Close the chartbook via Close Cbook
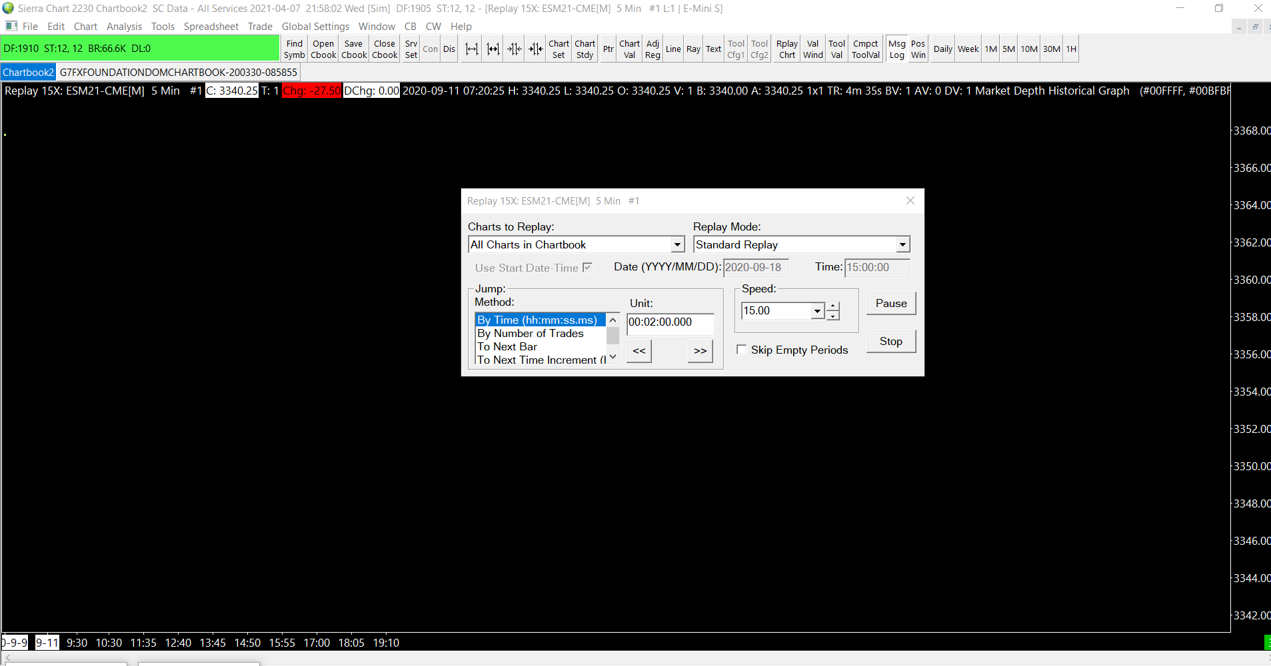 (x=385, y=49)
